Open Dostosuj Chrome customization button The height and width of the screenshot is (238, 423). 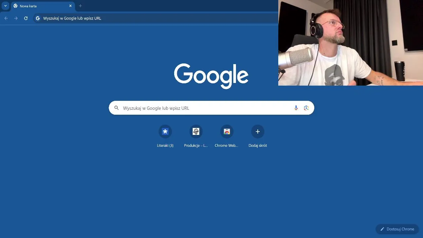pyautogui.click(x=397, y=229)
